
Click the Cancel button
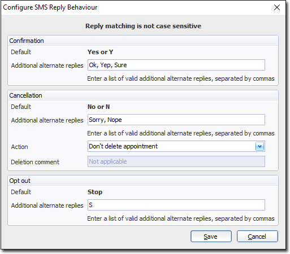[257, 237]
